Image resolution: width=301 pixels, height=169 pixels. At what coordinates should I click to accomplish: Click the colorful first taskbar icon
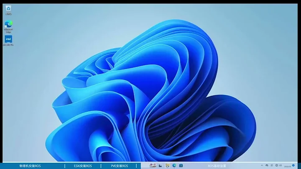pyautogui.click(x=153, y=165)
